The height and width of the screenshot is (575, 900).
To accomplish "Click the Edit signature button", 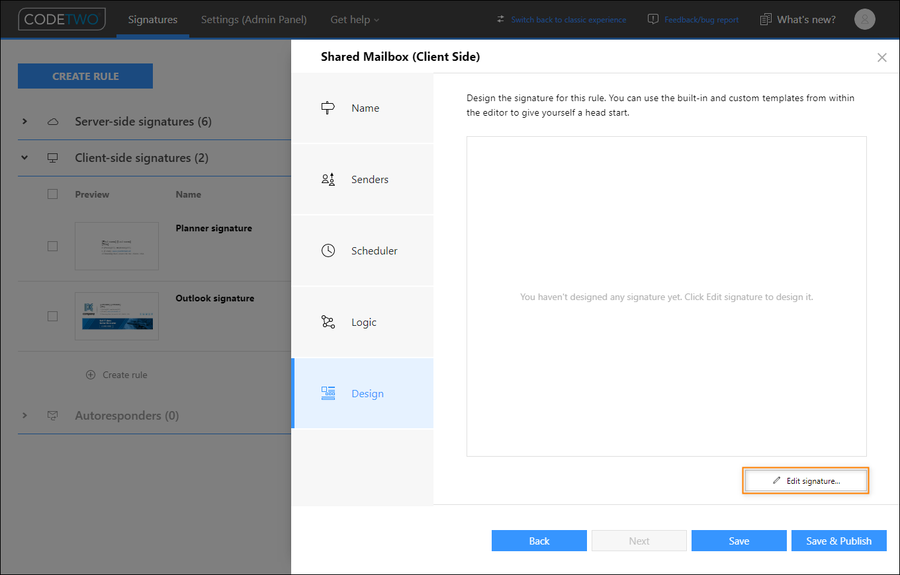I will [805, 480].
